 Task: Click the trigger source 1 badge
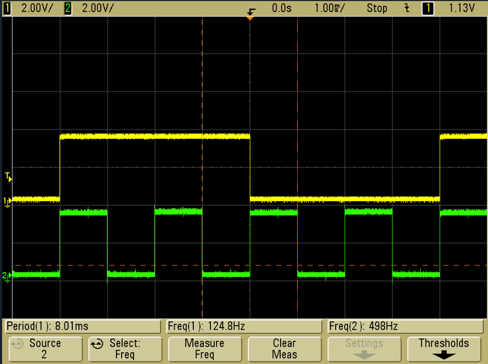(x=427, y=8)
